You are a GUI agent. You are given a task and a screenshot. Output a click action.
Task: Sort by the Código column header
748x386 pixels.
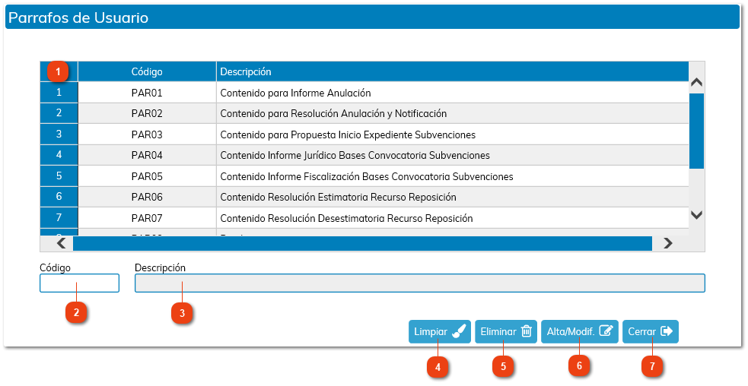point(146,71)
